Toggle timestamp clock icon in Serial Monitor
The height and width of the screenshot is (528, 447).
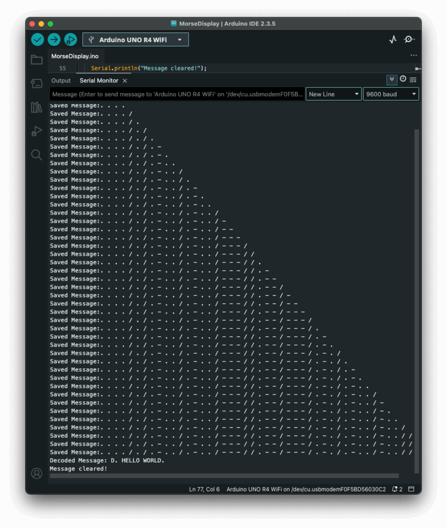[403, 79]
